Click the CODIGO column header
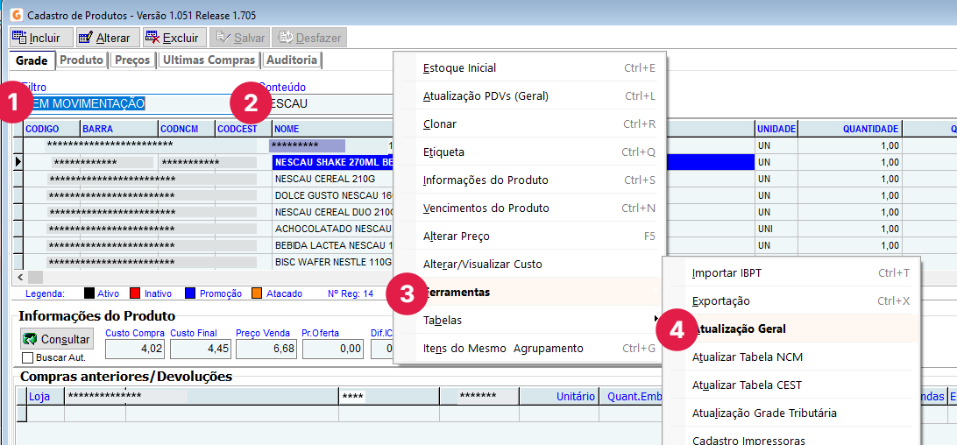Viewport: 957px width, 445px height. (51, 129)
